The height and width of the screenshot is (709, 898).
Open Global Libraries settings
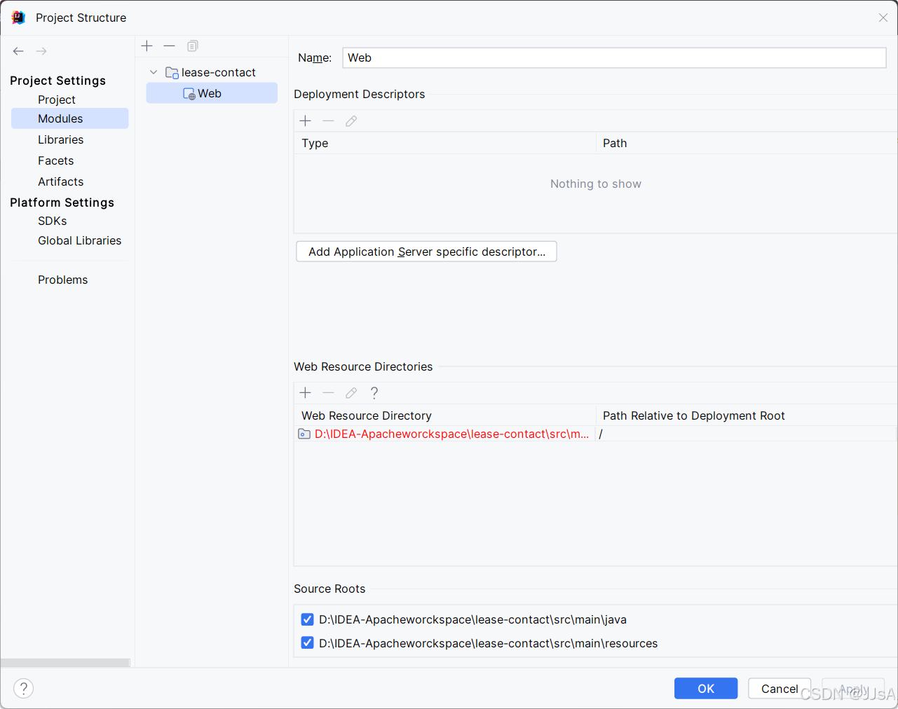coord(80,240)
